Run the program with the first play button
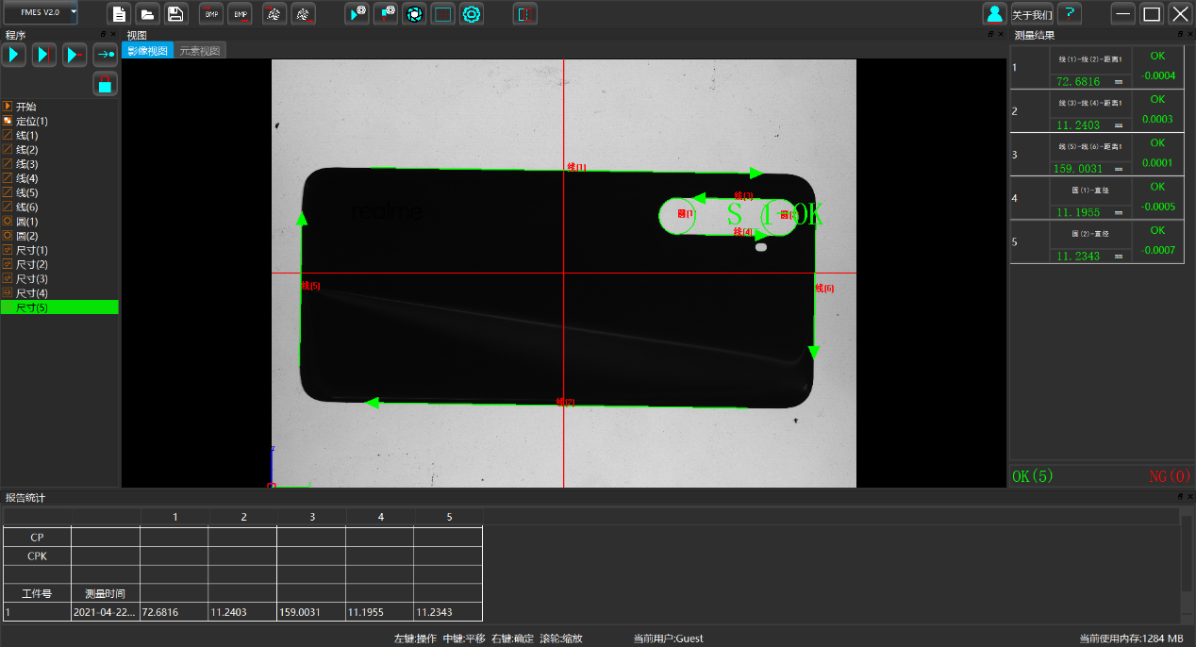This screenshot has width=1196, height=647. pos(14,55)
